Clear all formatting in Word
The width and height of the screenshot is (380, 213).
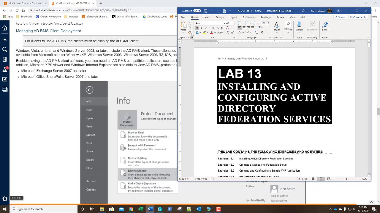[228, 28]
